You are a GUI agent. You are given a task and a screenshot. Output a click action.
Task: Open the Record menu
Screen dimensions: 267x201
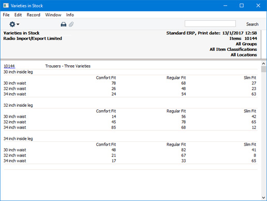click(34, 15)
